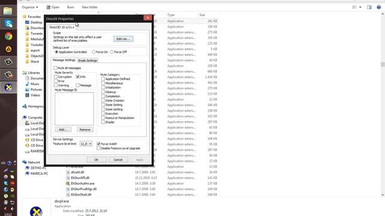Check Application Defined mute category
This screenshot has width=385, height=216.
(103, 79)
